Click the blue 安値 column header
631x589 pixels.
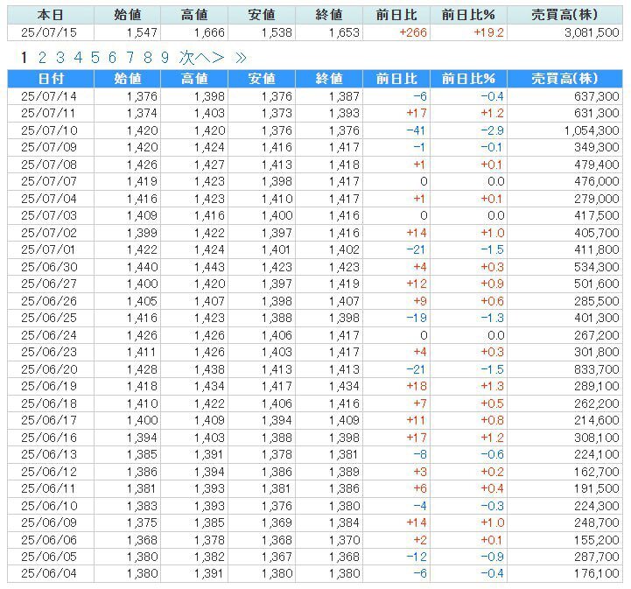pos(262,79)
